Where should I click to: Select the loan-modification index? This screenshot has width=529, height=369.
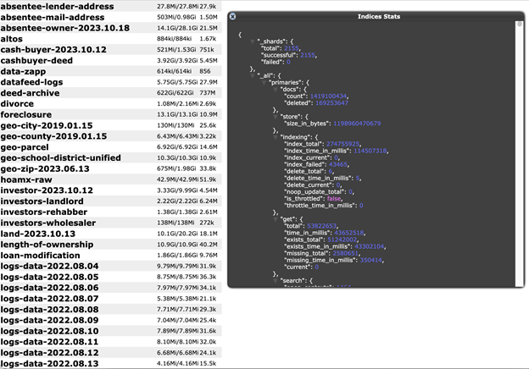click(x=111, y=255)
